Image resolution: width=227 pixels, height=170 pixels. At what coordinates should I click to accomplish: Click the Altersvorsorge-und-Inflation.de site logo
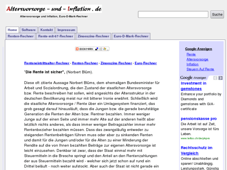(54, 9)
